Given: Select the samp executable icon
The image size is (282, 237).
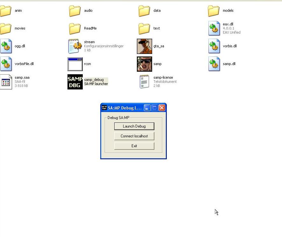Looking at the screenshot, I should [x=145, y=64].
